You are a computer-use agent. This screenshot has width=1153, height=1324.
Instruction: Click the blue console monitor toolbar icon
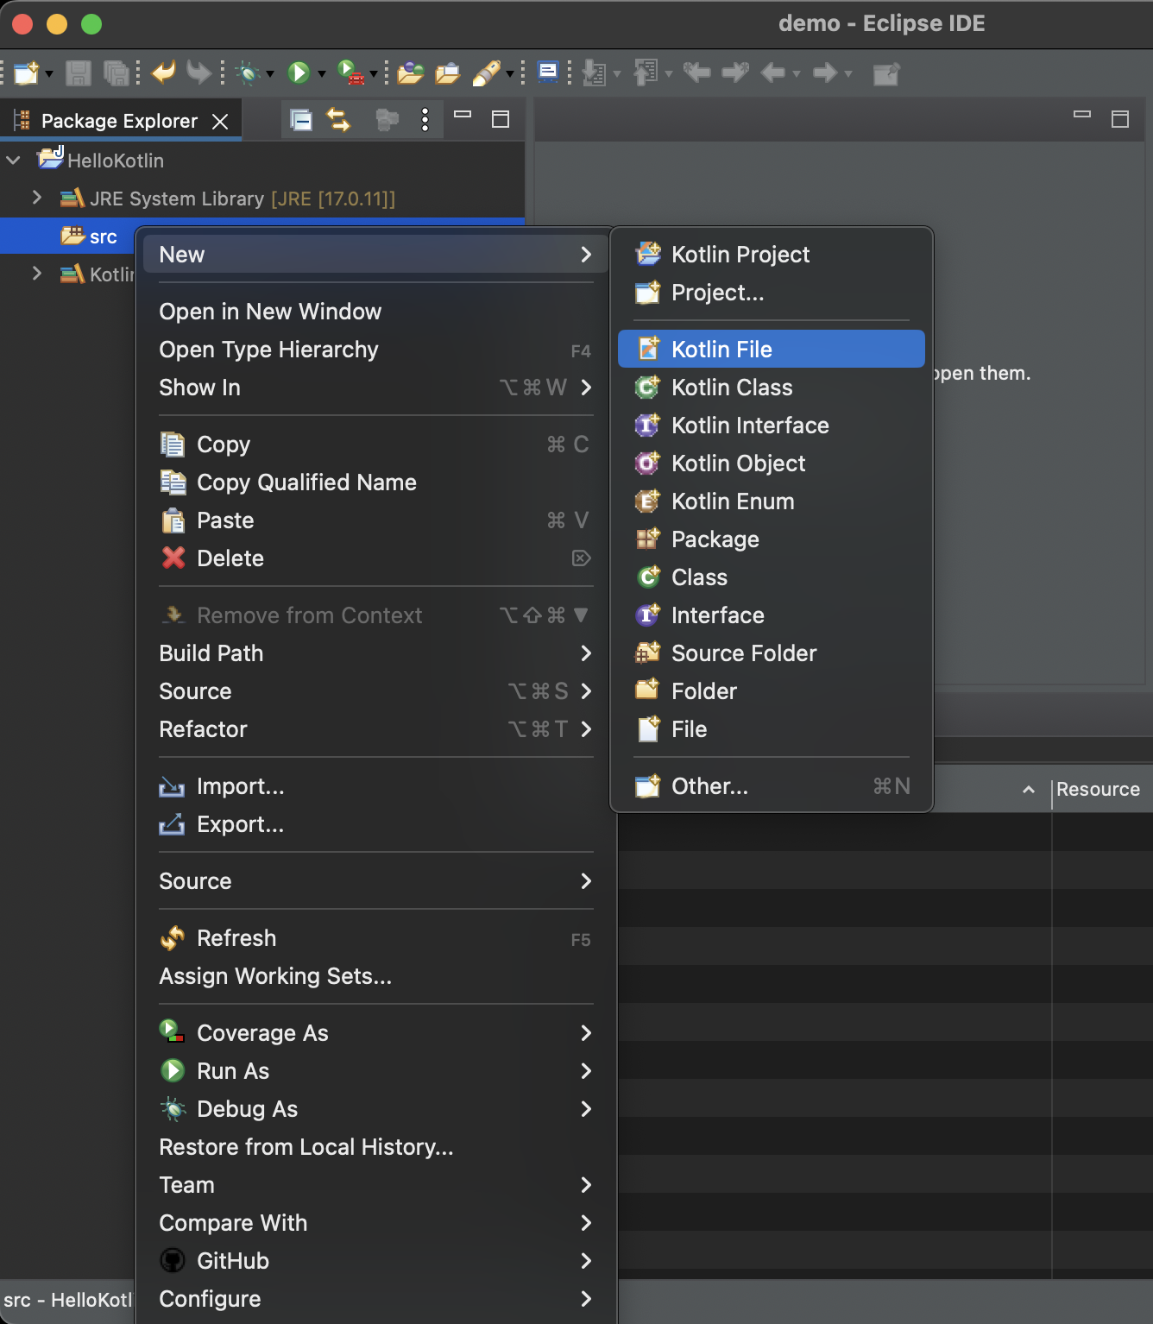pos(548,72)
